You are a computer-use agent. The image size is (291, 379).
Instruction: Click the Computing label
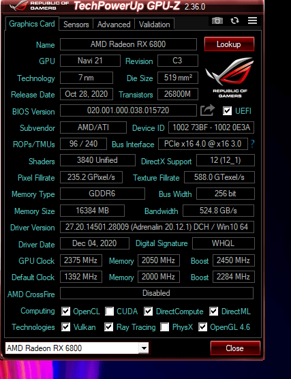point(37,311)
